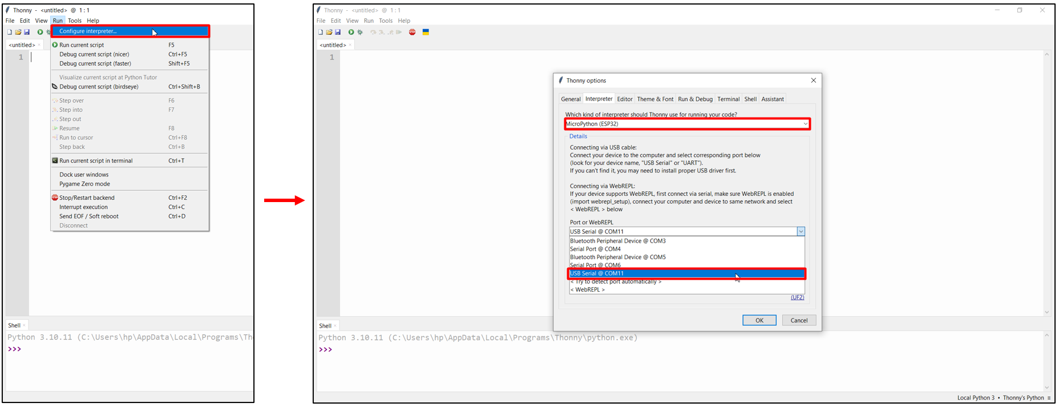Image resolution: width=1059 pixels, height=407 pixels.
Task: Choose Stop/Restart backend in Run menu
Action: [130, 198]
